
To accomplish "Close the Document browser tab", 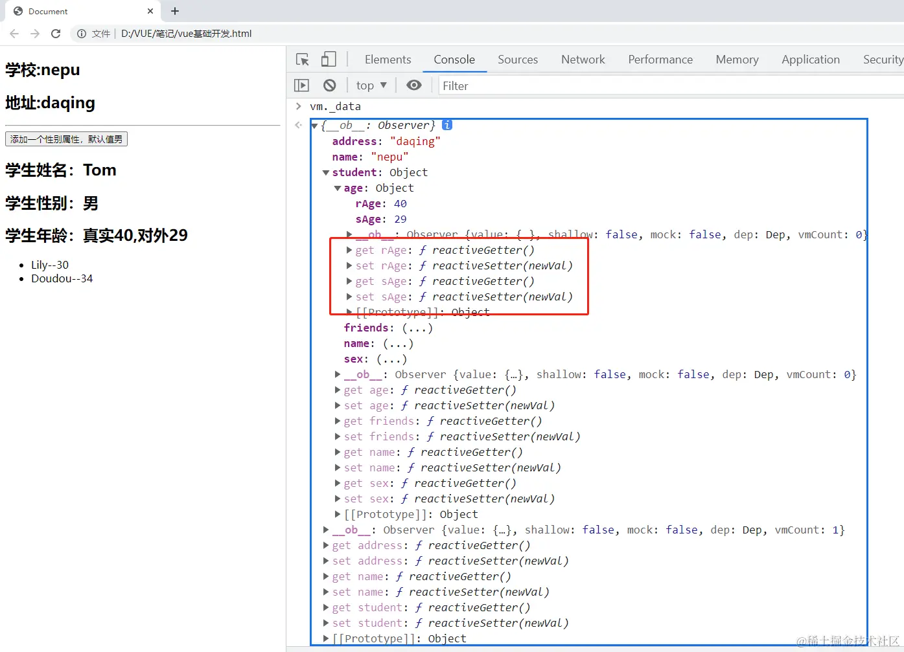I will [x=150, y=11].
